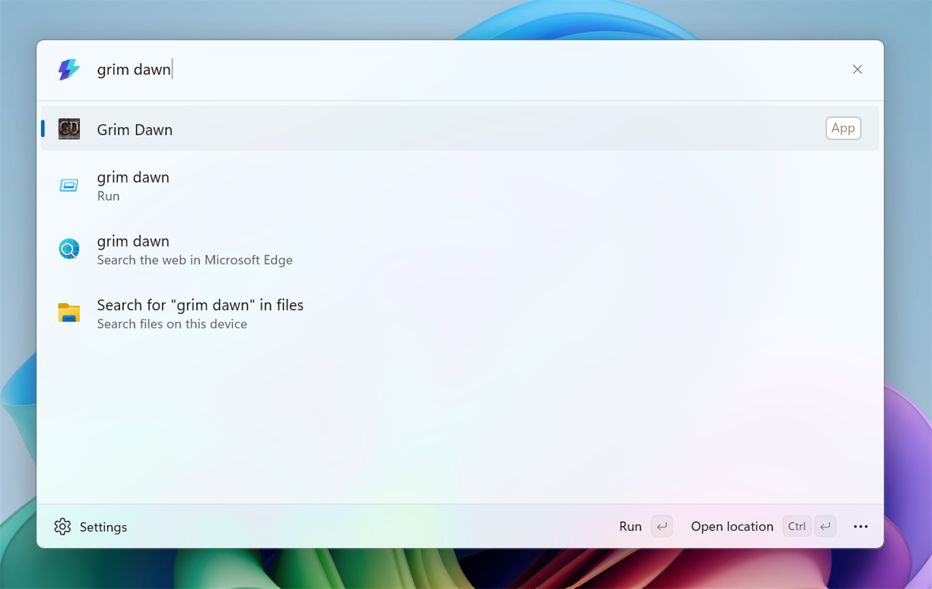Click the Open location button
The height and width of the screenshot is (589, 932).
click(x=763, y=526)
